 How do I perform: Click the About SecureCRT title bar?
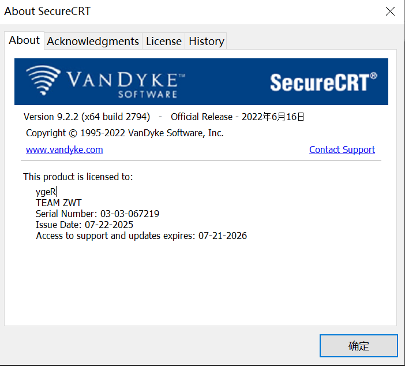(173, 11)
